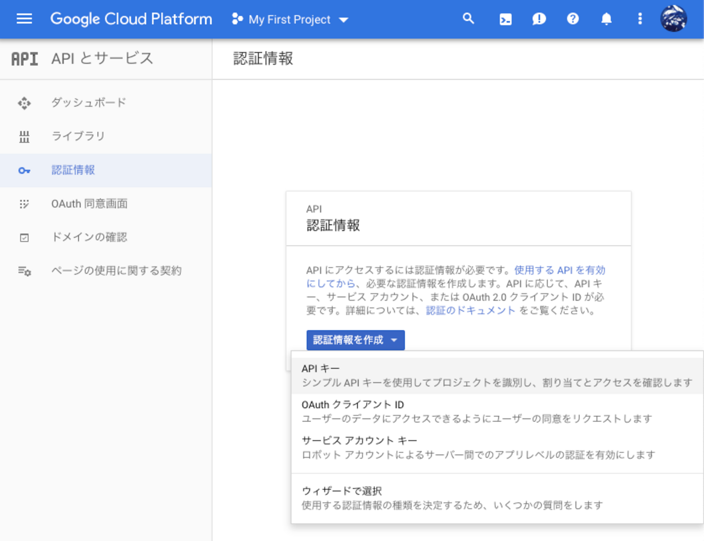The width and height of the screenshot is (704, 541).
Task: Open the notifications bell
Action: click(x=607, y=19)
